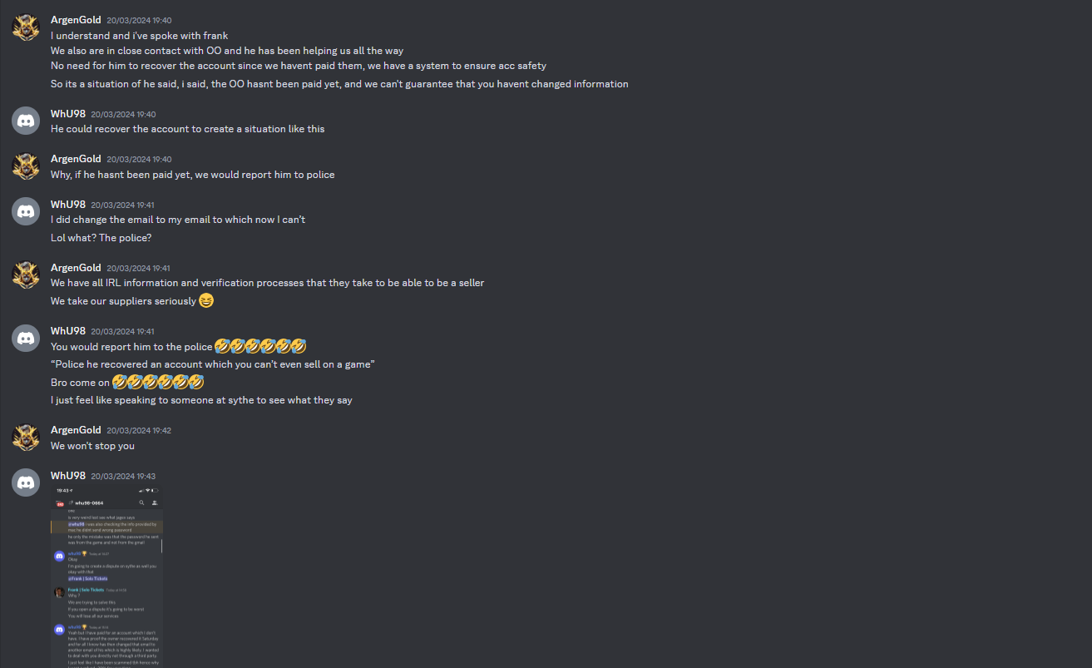This screenshot has height=668, width=1092.
Task: Open ArgenGold username on the 19:42 message
Action: [76, 430]
